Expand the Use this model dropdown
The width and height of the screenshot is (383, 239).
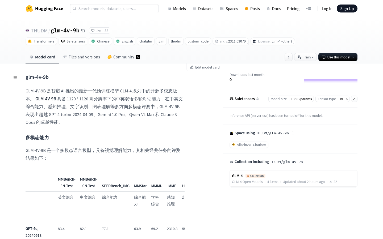[x=338, y=57]
